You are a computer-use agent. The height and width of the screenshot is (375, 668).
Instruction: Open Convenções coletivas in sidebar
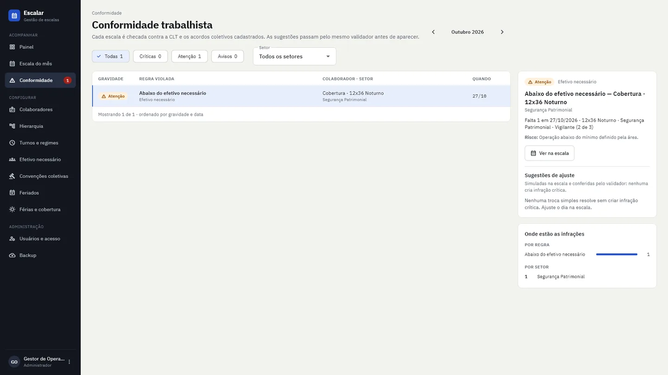(x=40, y=176)
